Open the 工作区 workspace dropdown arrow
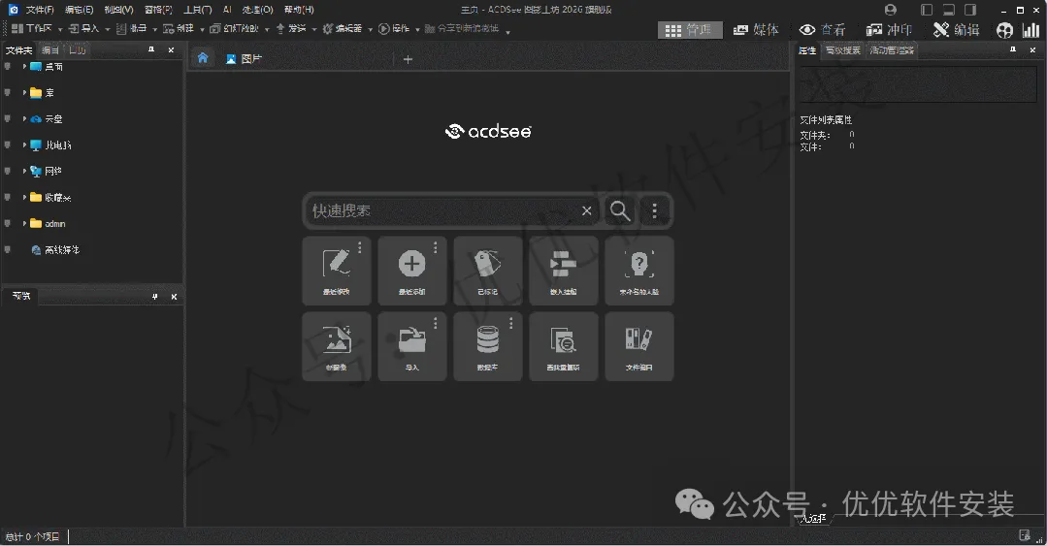Screen dimensions: 1047x546 click(x=60, y=29)
